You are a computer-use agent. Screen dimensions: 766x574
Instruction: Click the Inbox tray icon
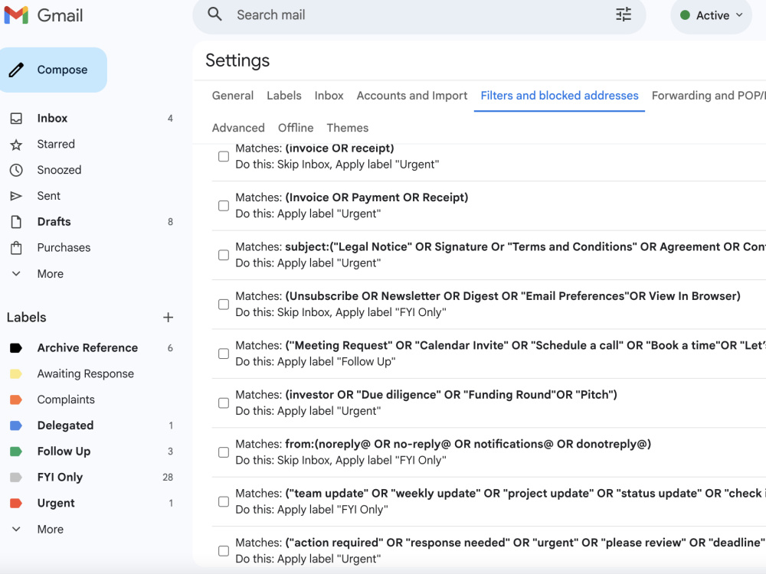click(x=16, y=119)
